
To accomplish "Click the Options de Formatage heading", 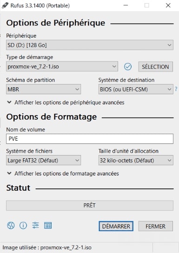I will (x=51, y=117).
